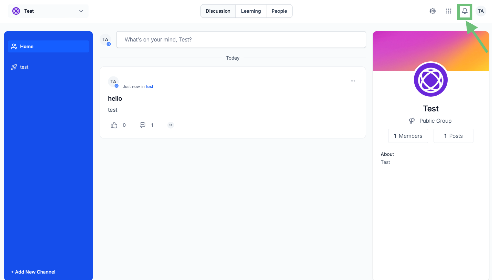Viewport: 492px width, 280px height.
Task: Click the post body text test
Action: pos(112,110)
